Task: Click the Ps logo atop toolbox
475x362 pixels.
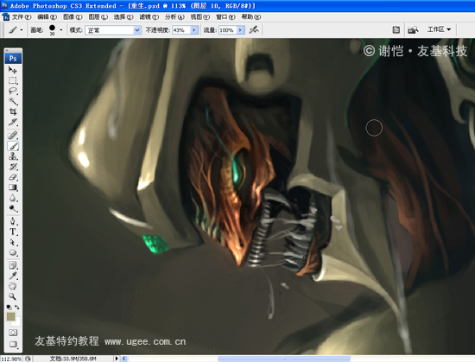Action: 13,58
